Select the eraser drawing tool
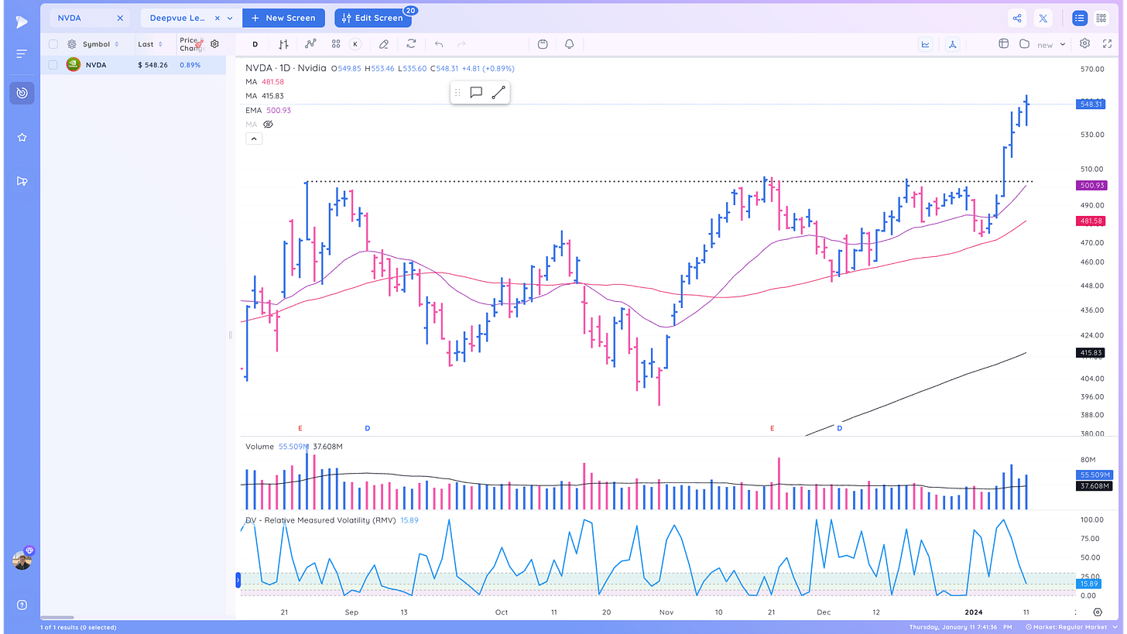The height and width of the screenshot is (634, 1127). (x=384, y=44)
